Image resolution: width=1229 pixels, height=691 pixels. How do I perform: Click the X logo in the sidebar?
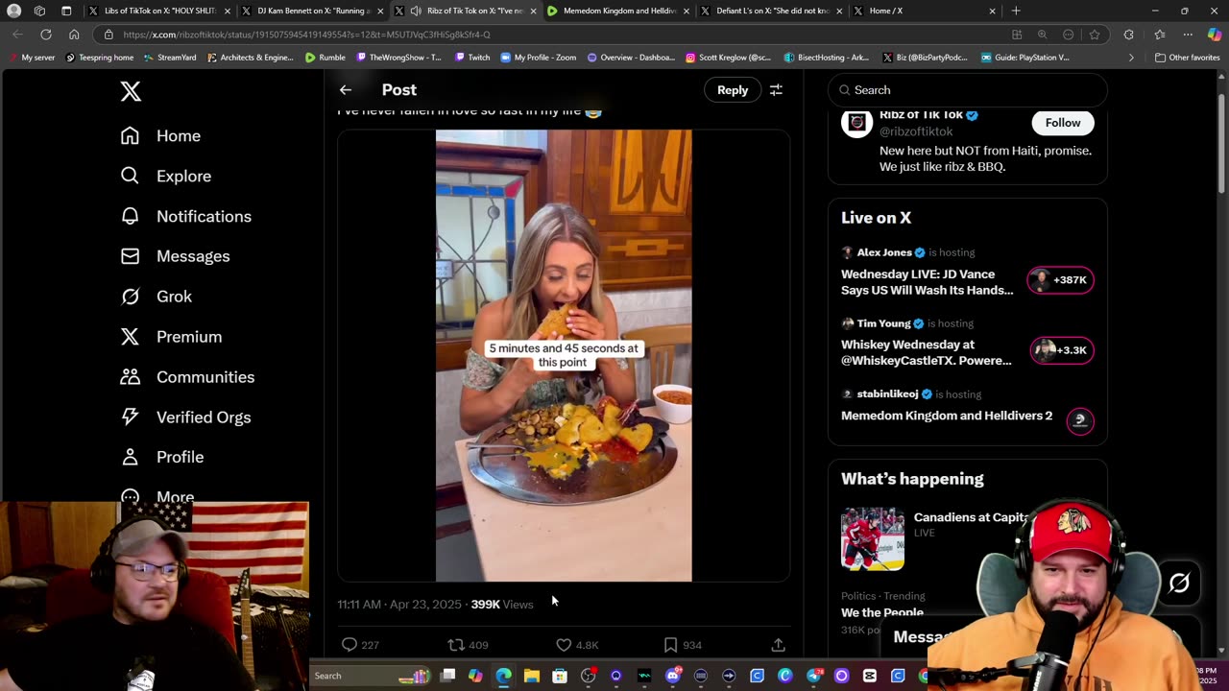(131, 91)
